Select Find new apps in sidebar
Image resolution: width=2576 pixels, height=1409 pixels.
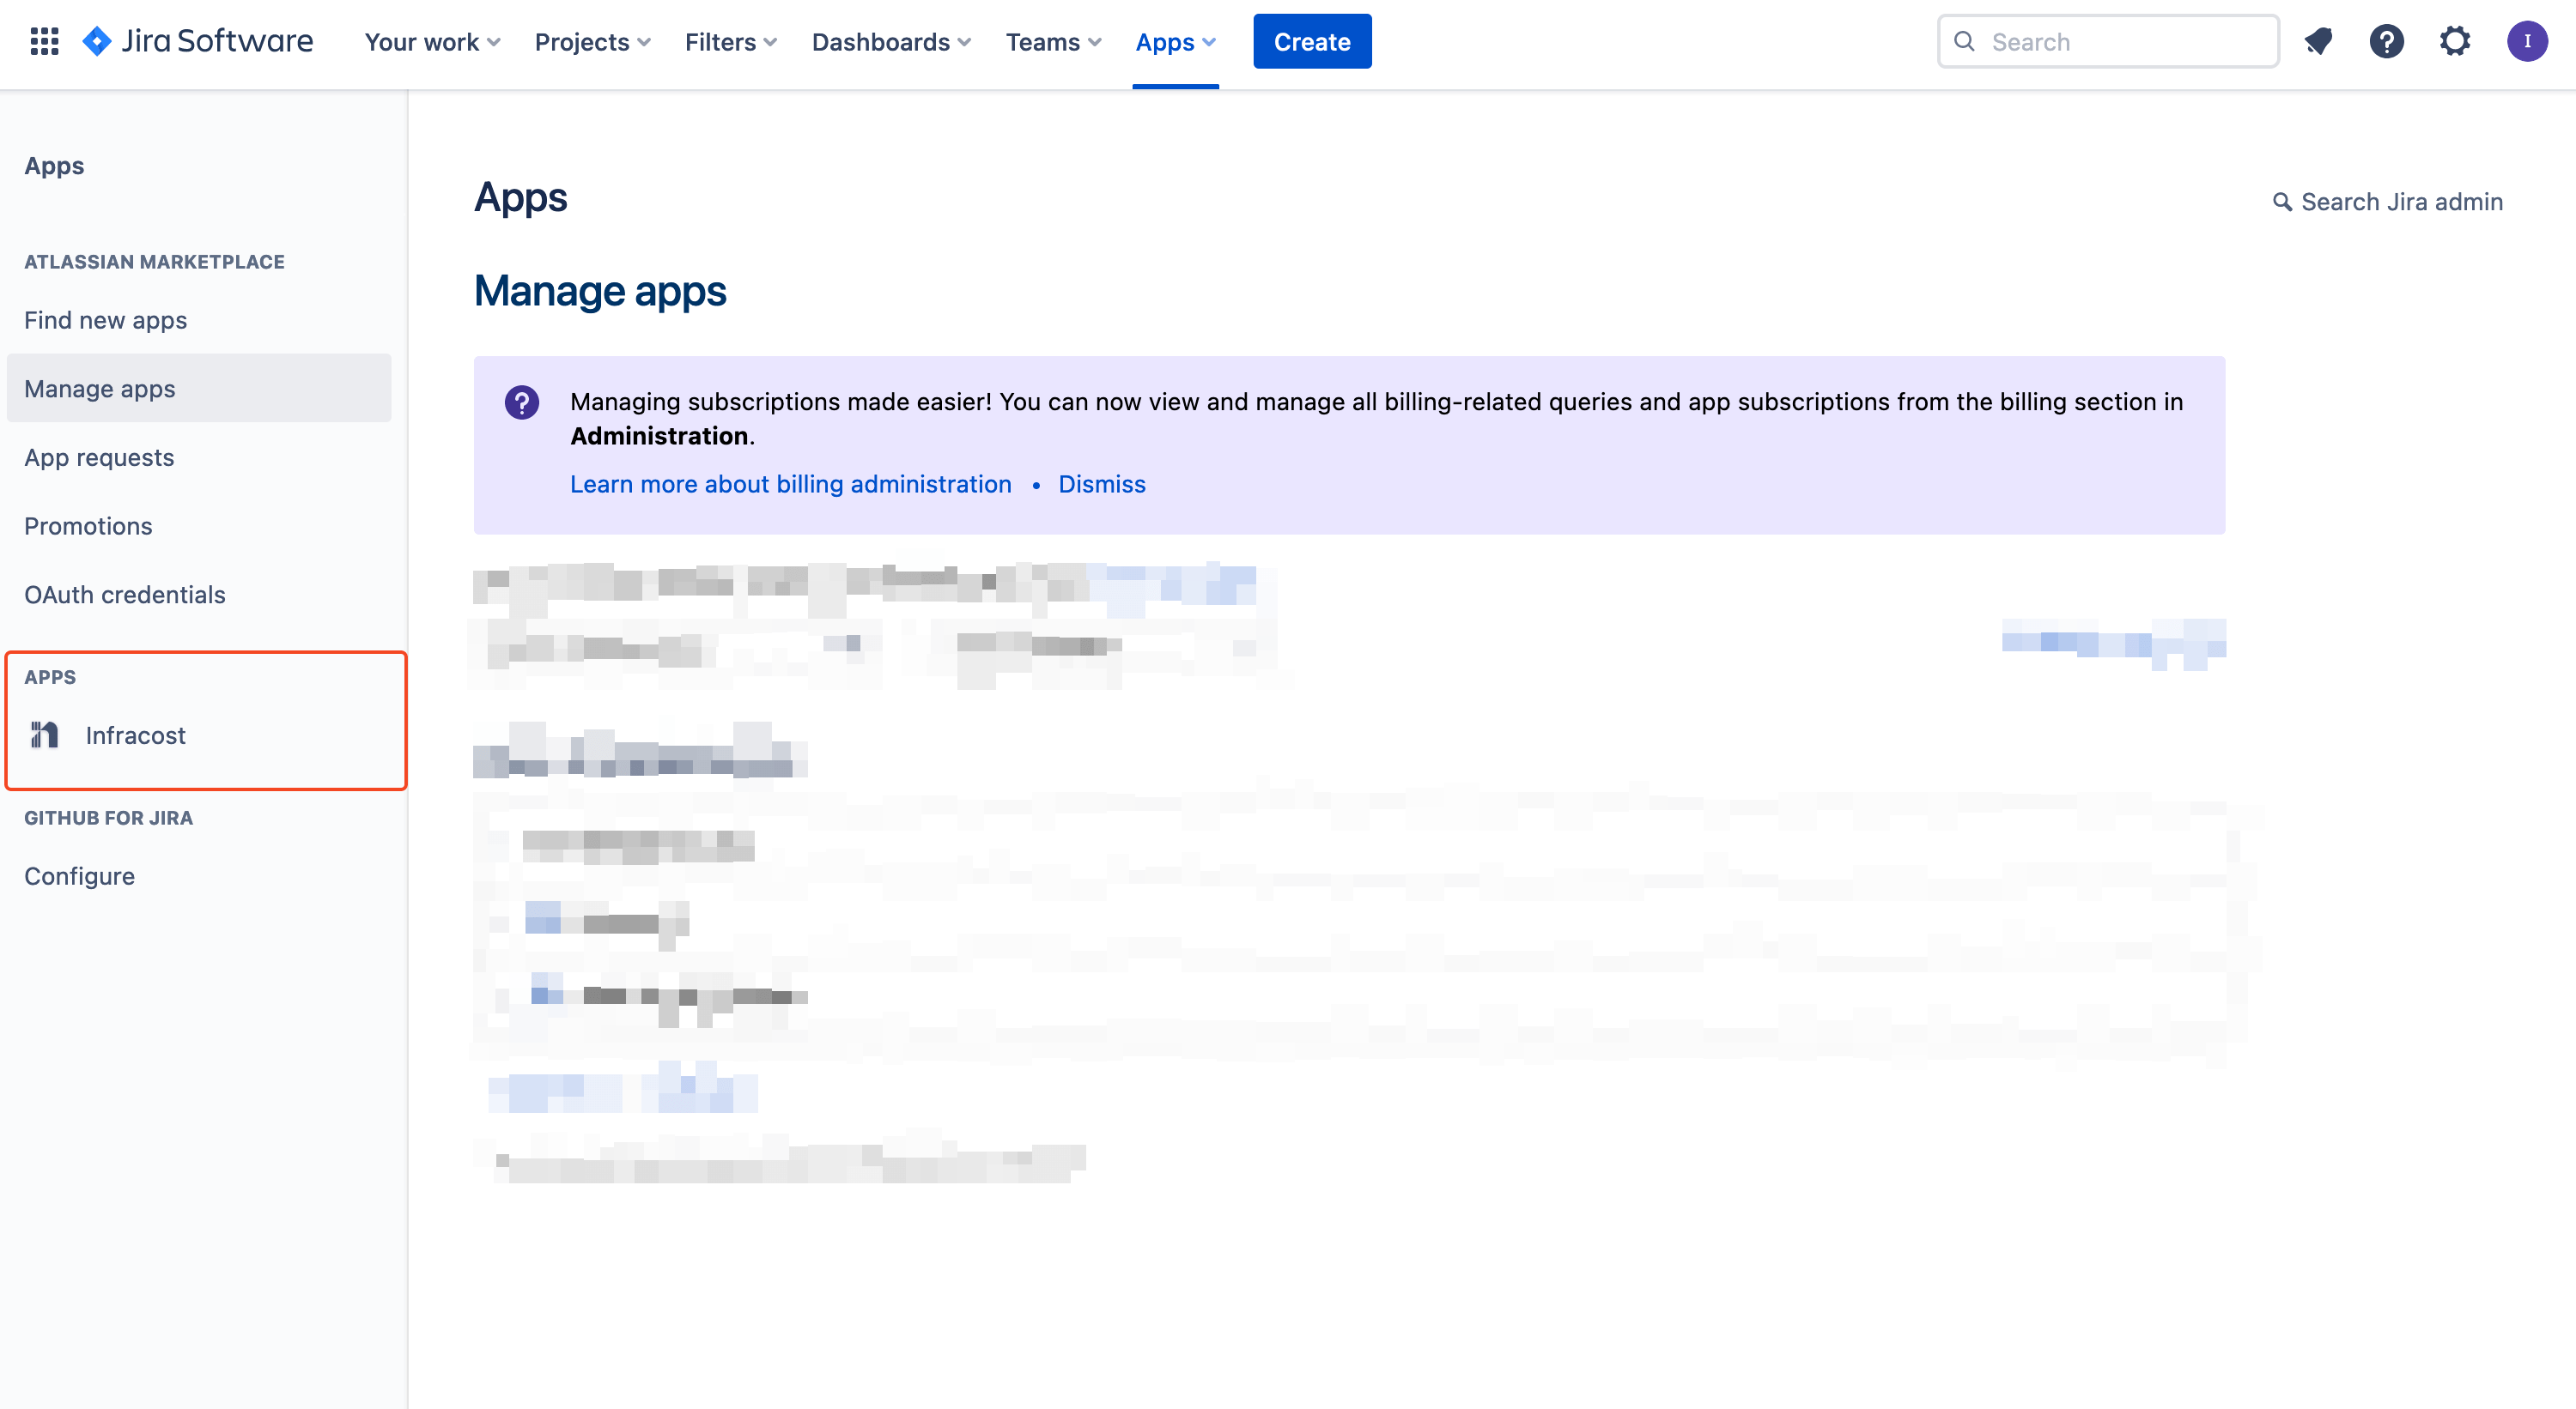click(105, 320)
